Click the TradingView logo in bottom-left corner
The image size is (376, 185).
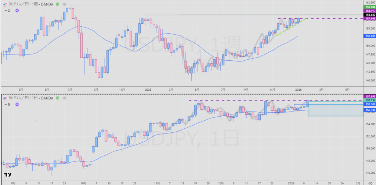(x=7, y=175)
